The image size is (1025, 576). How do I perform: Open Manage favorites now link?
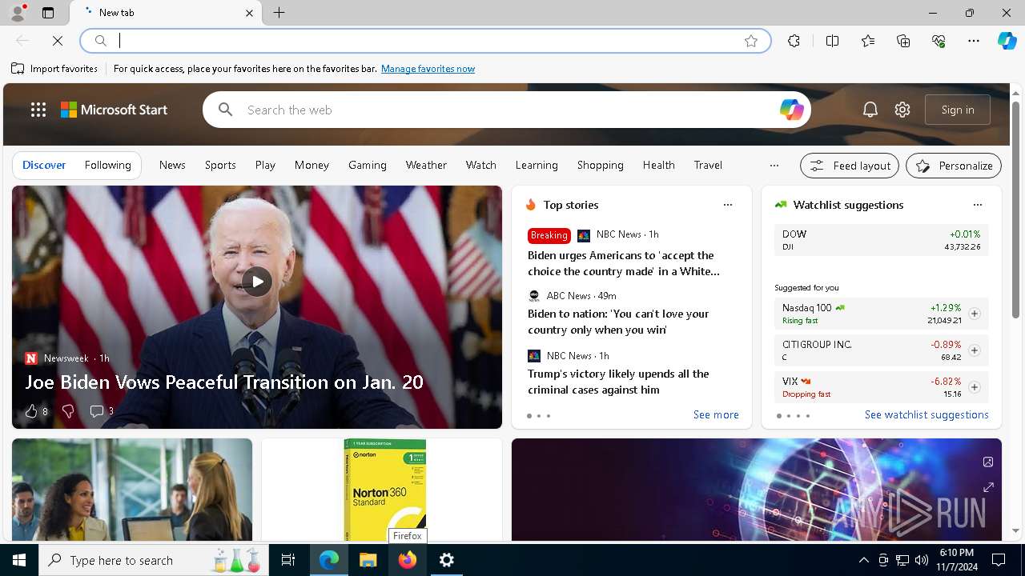coord(428,69)
